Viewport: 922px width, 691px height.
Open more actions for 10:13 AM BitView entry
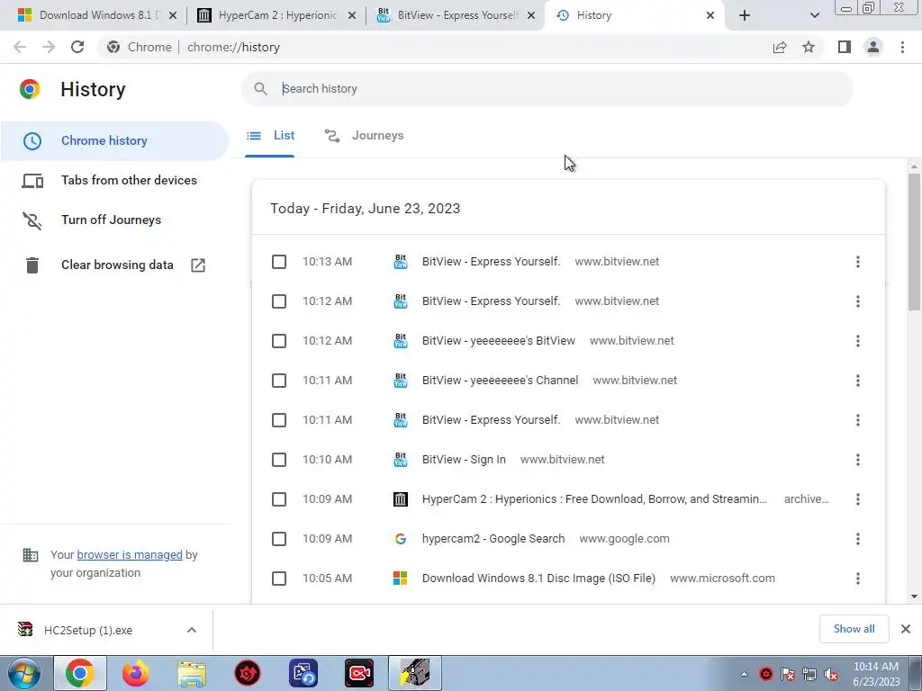[858, 262]
